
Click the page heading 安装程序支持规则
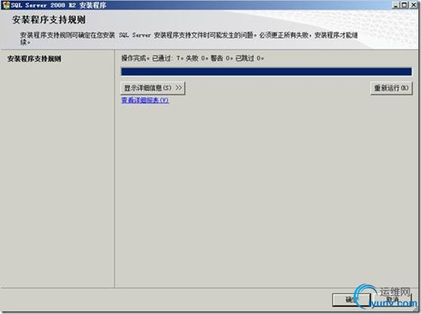tap(49, 20)
